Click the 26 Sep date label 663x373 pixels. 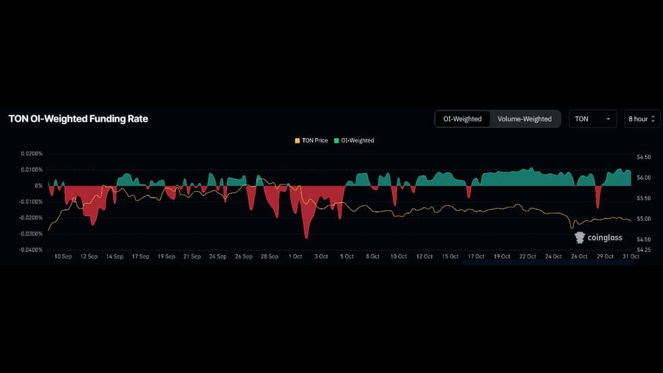(243, 257)
